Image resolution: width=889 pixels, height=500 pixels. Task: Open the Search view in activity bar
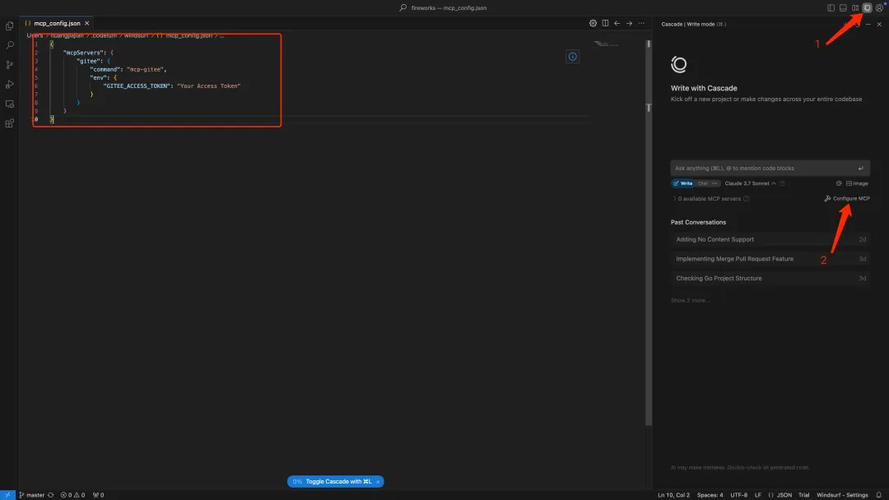(x=10, y=45)
